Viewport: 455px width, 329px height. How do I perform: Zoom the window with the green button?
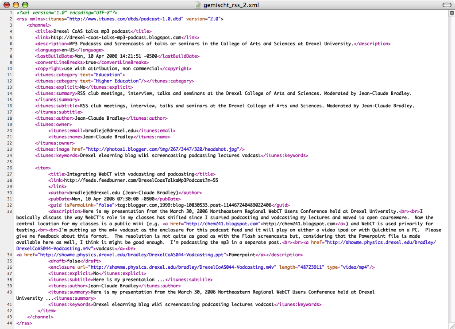(25, 4)
